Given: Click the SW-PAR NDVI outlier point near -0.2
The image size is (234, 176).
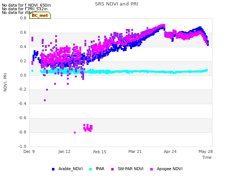Looking at the screenshot, I should coord(47,89).
